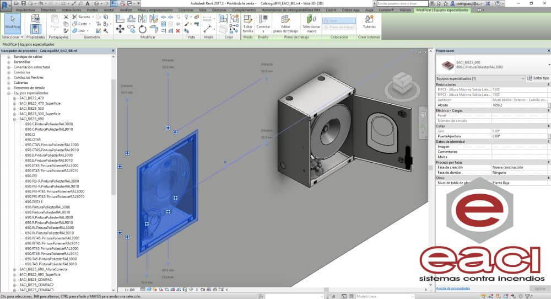Click the Help question mark icon

pyautogui.click(x=498, y=3)
